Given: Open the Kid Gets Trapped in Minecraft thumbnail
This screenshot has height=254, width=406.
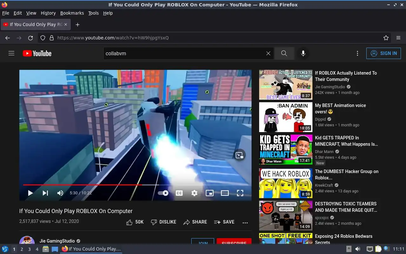Looking at the screenshot, I should pos(286,150).
